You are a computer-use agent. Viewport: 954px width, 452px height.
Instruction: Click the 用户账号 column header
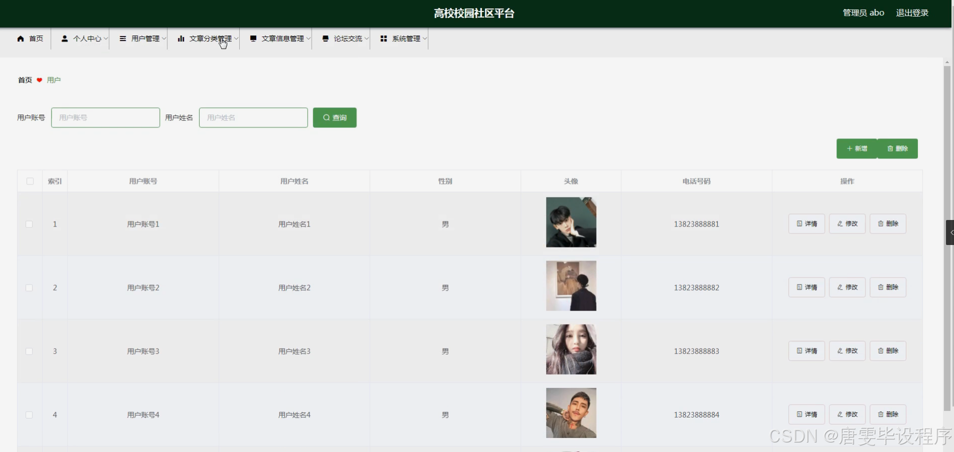(x=143, y=181)
